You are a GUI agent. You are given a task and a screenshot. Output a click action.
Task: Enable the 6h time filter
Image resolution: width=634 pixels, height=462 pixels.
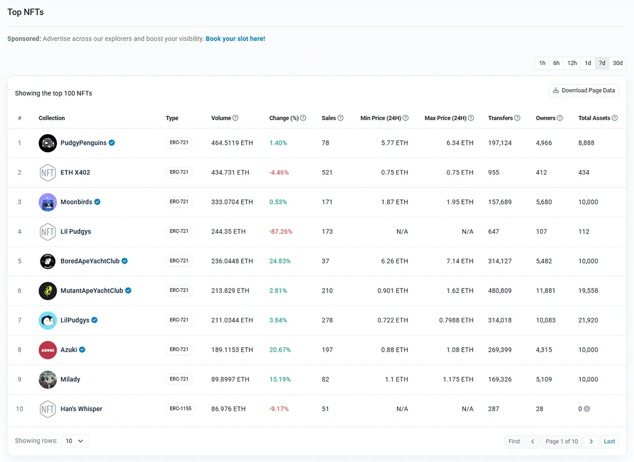(556, 63)
